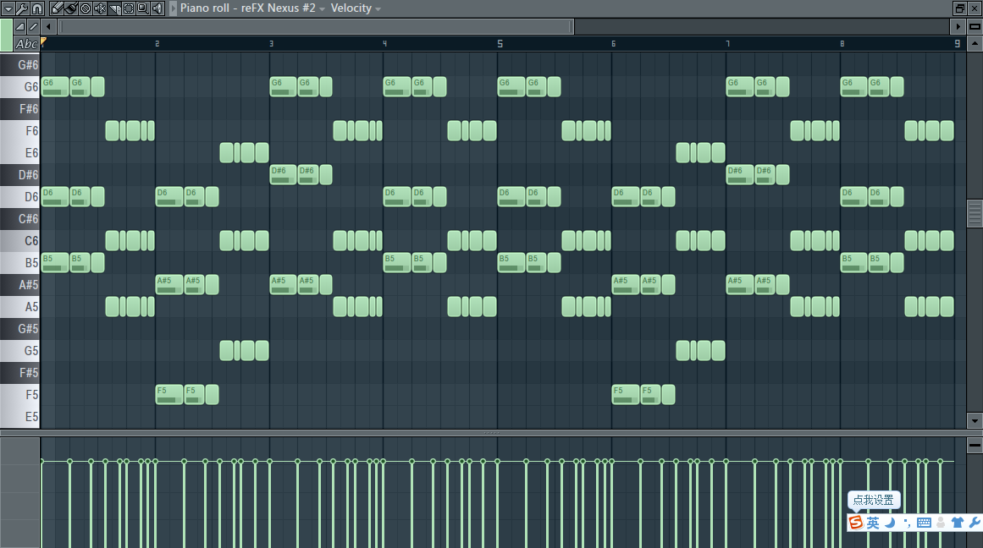Viewport: 983px width, 548px height.
Task: Click the first D#6 note at bar 3
Action: [284, 175]
